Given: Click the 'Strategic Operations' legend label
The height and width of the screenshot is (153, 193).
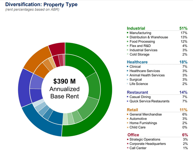Looking at the screenshot, I should [x=145, y=139].
